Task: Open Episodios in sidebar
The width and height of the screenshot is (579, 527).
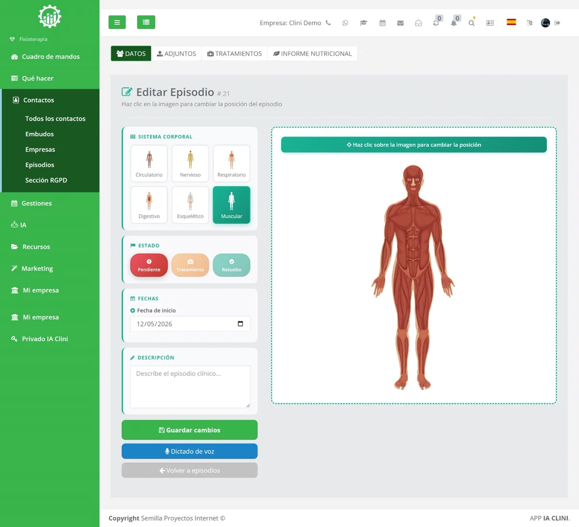Action: (40, 165)
